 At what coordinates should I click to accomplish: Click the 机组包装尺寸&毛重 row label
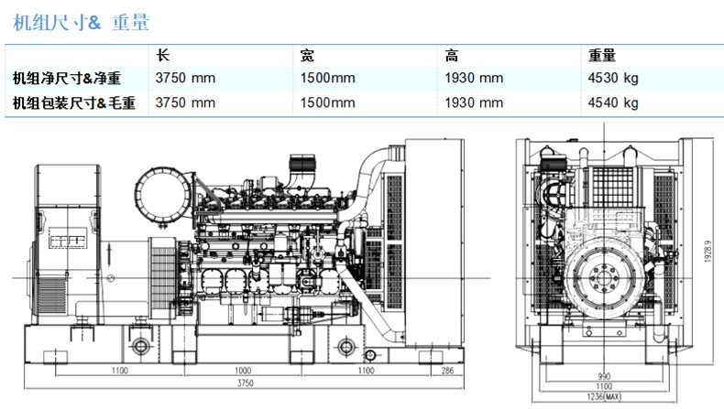click(x=74, y=102)
